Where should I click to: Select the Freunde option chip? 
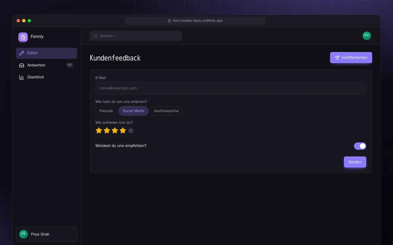pos(106,111)
